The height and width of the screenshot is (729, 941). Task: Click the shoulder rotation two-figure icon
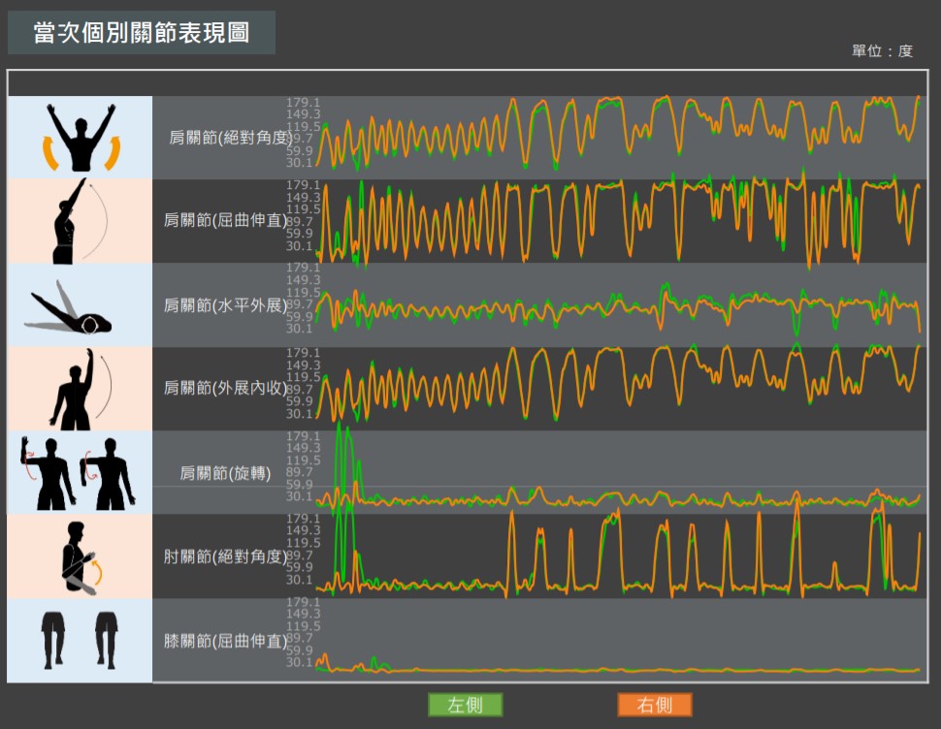81,472
